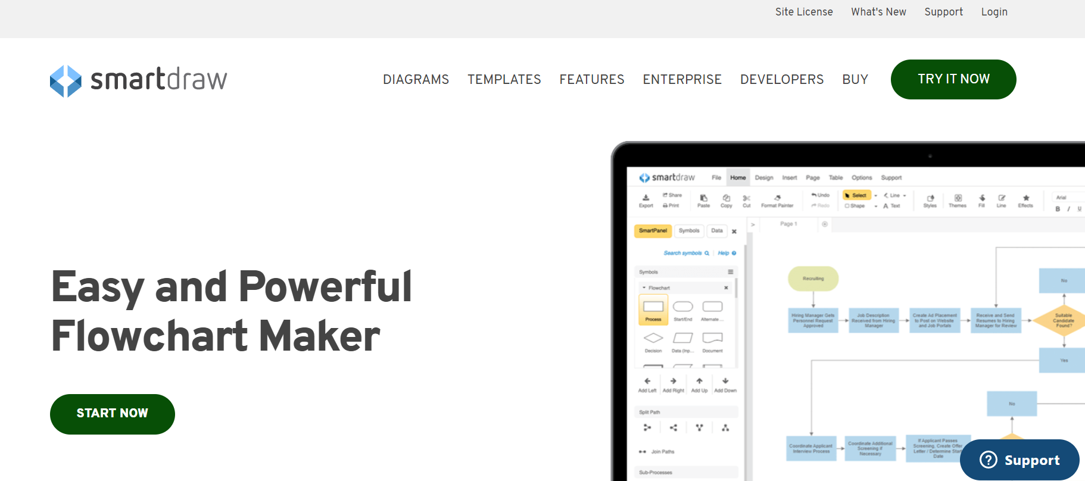Click Search symbols in the preview panel
The width and height of the screenshot is (1085, 481).
(686, 253)
